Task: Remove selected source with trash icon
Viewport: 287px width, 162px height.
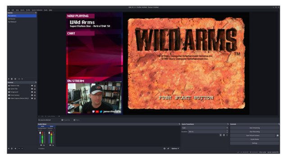Action: tap(12, 149)
